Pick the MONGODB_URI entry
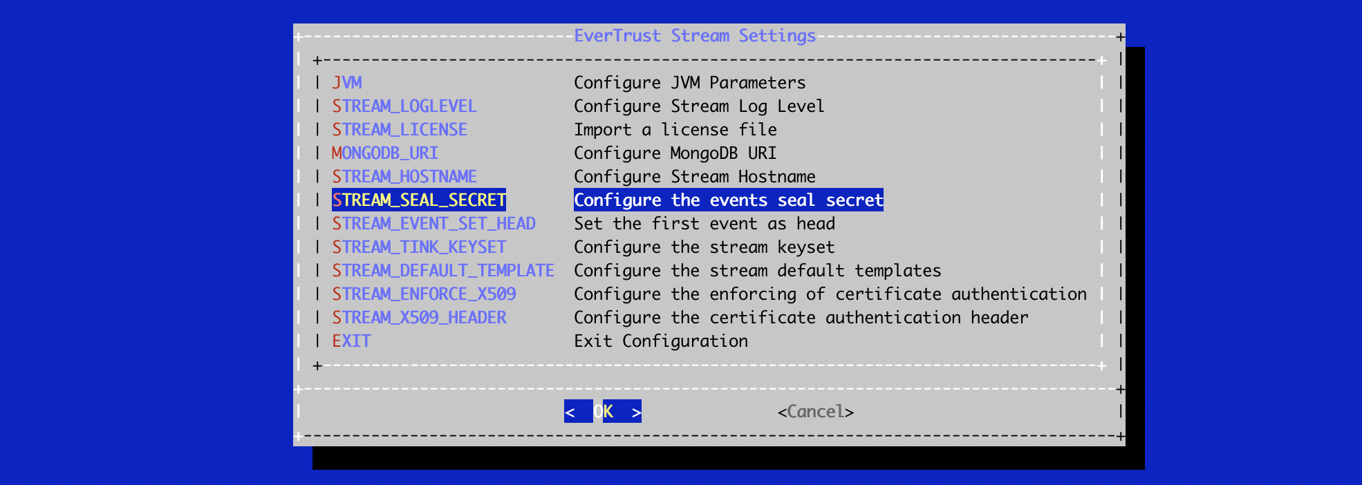This screenshot has height=485, width=1362. point(385,153)
